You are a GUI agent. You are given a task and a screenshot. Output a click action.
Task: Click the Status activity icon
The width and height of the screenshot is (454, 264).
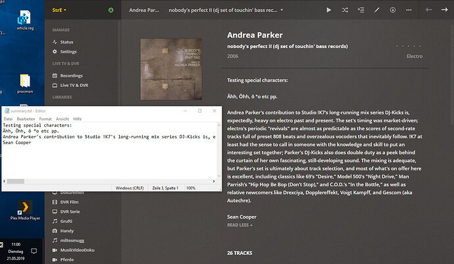(x=55, y=42)
